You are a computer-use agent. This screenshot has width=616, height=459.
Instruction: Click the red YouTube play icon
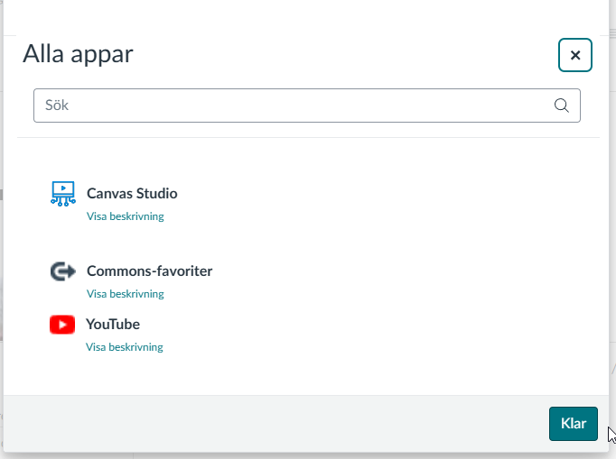62,325
